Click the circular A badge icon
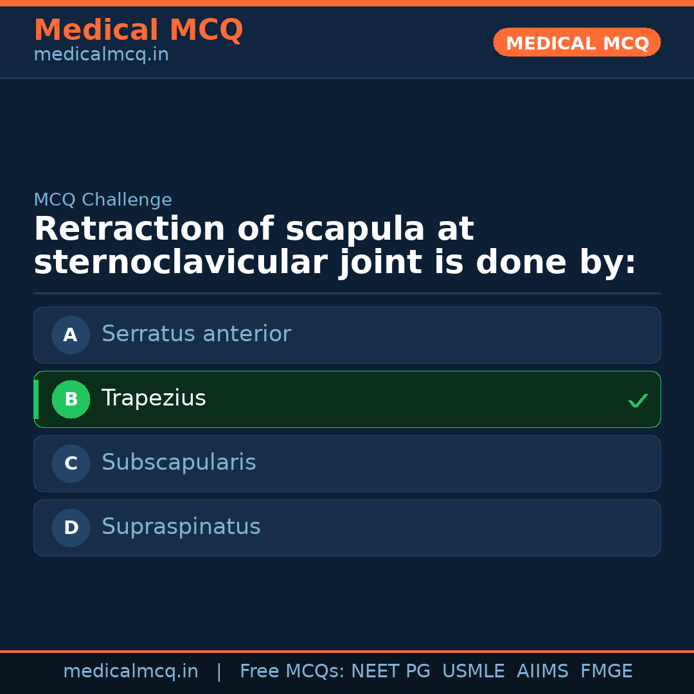 tap(71, 335)
